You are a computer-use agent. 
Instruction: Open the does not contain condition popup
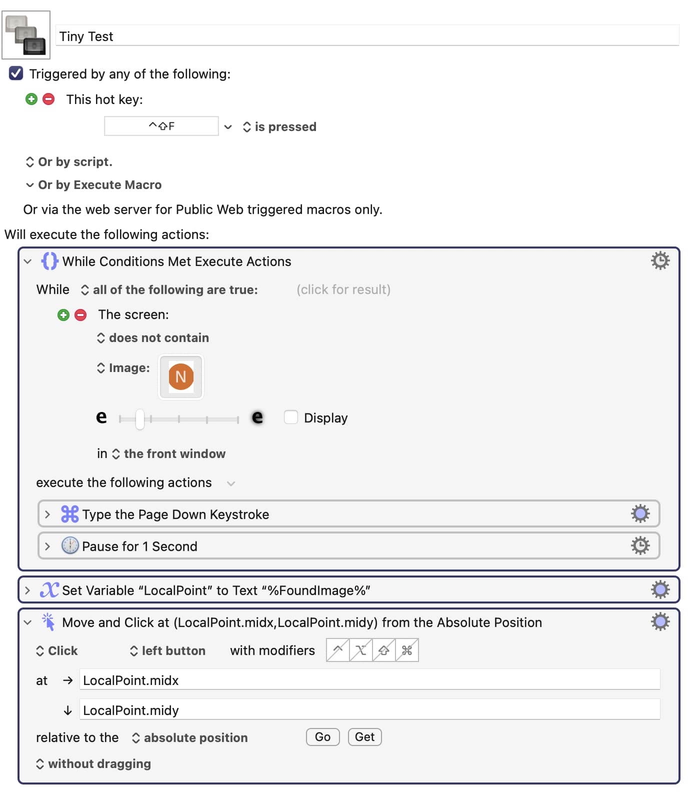pyautogui.click(x=153, y=338)
